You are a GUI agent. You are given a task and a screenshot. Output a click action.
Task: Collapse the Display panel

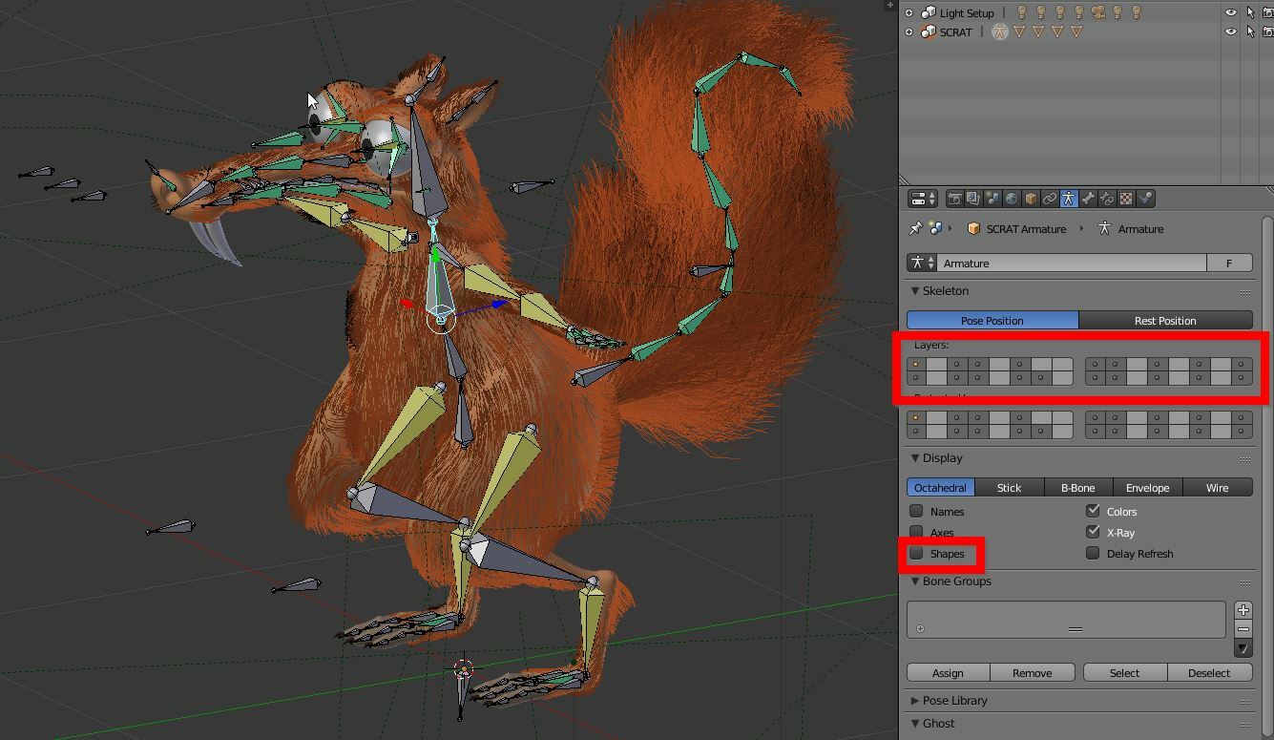coord(915,458)
